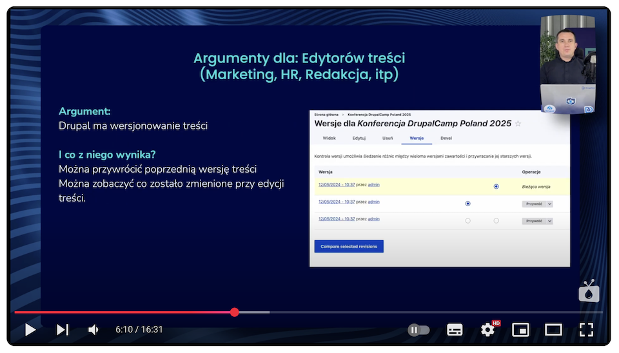Screen dimensions: 619x353
Task: Click Przywróć button in the third row
Action: 534,221
